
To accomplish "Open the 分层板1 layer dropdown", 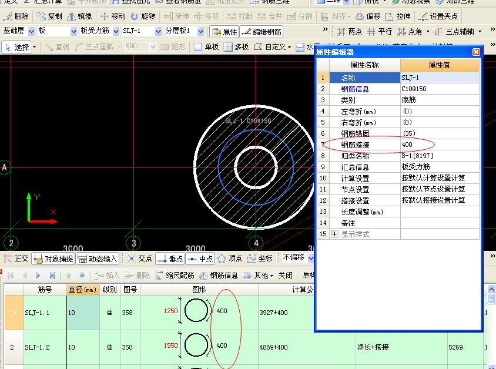I will tap(200, 31).
